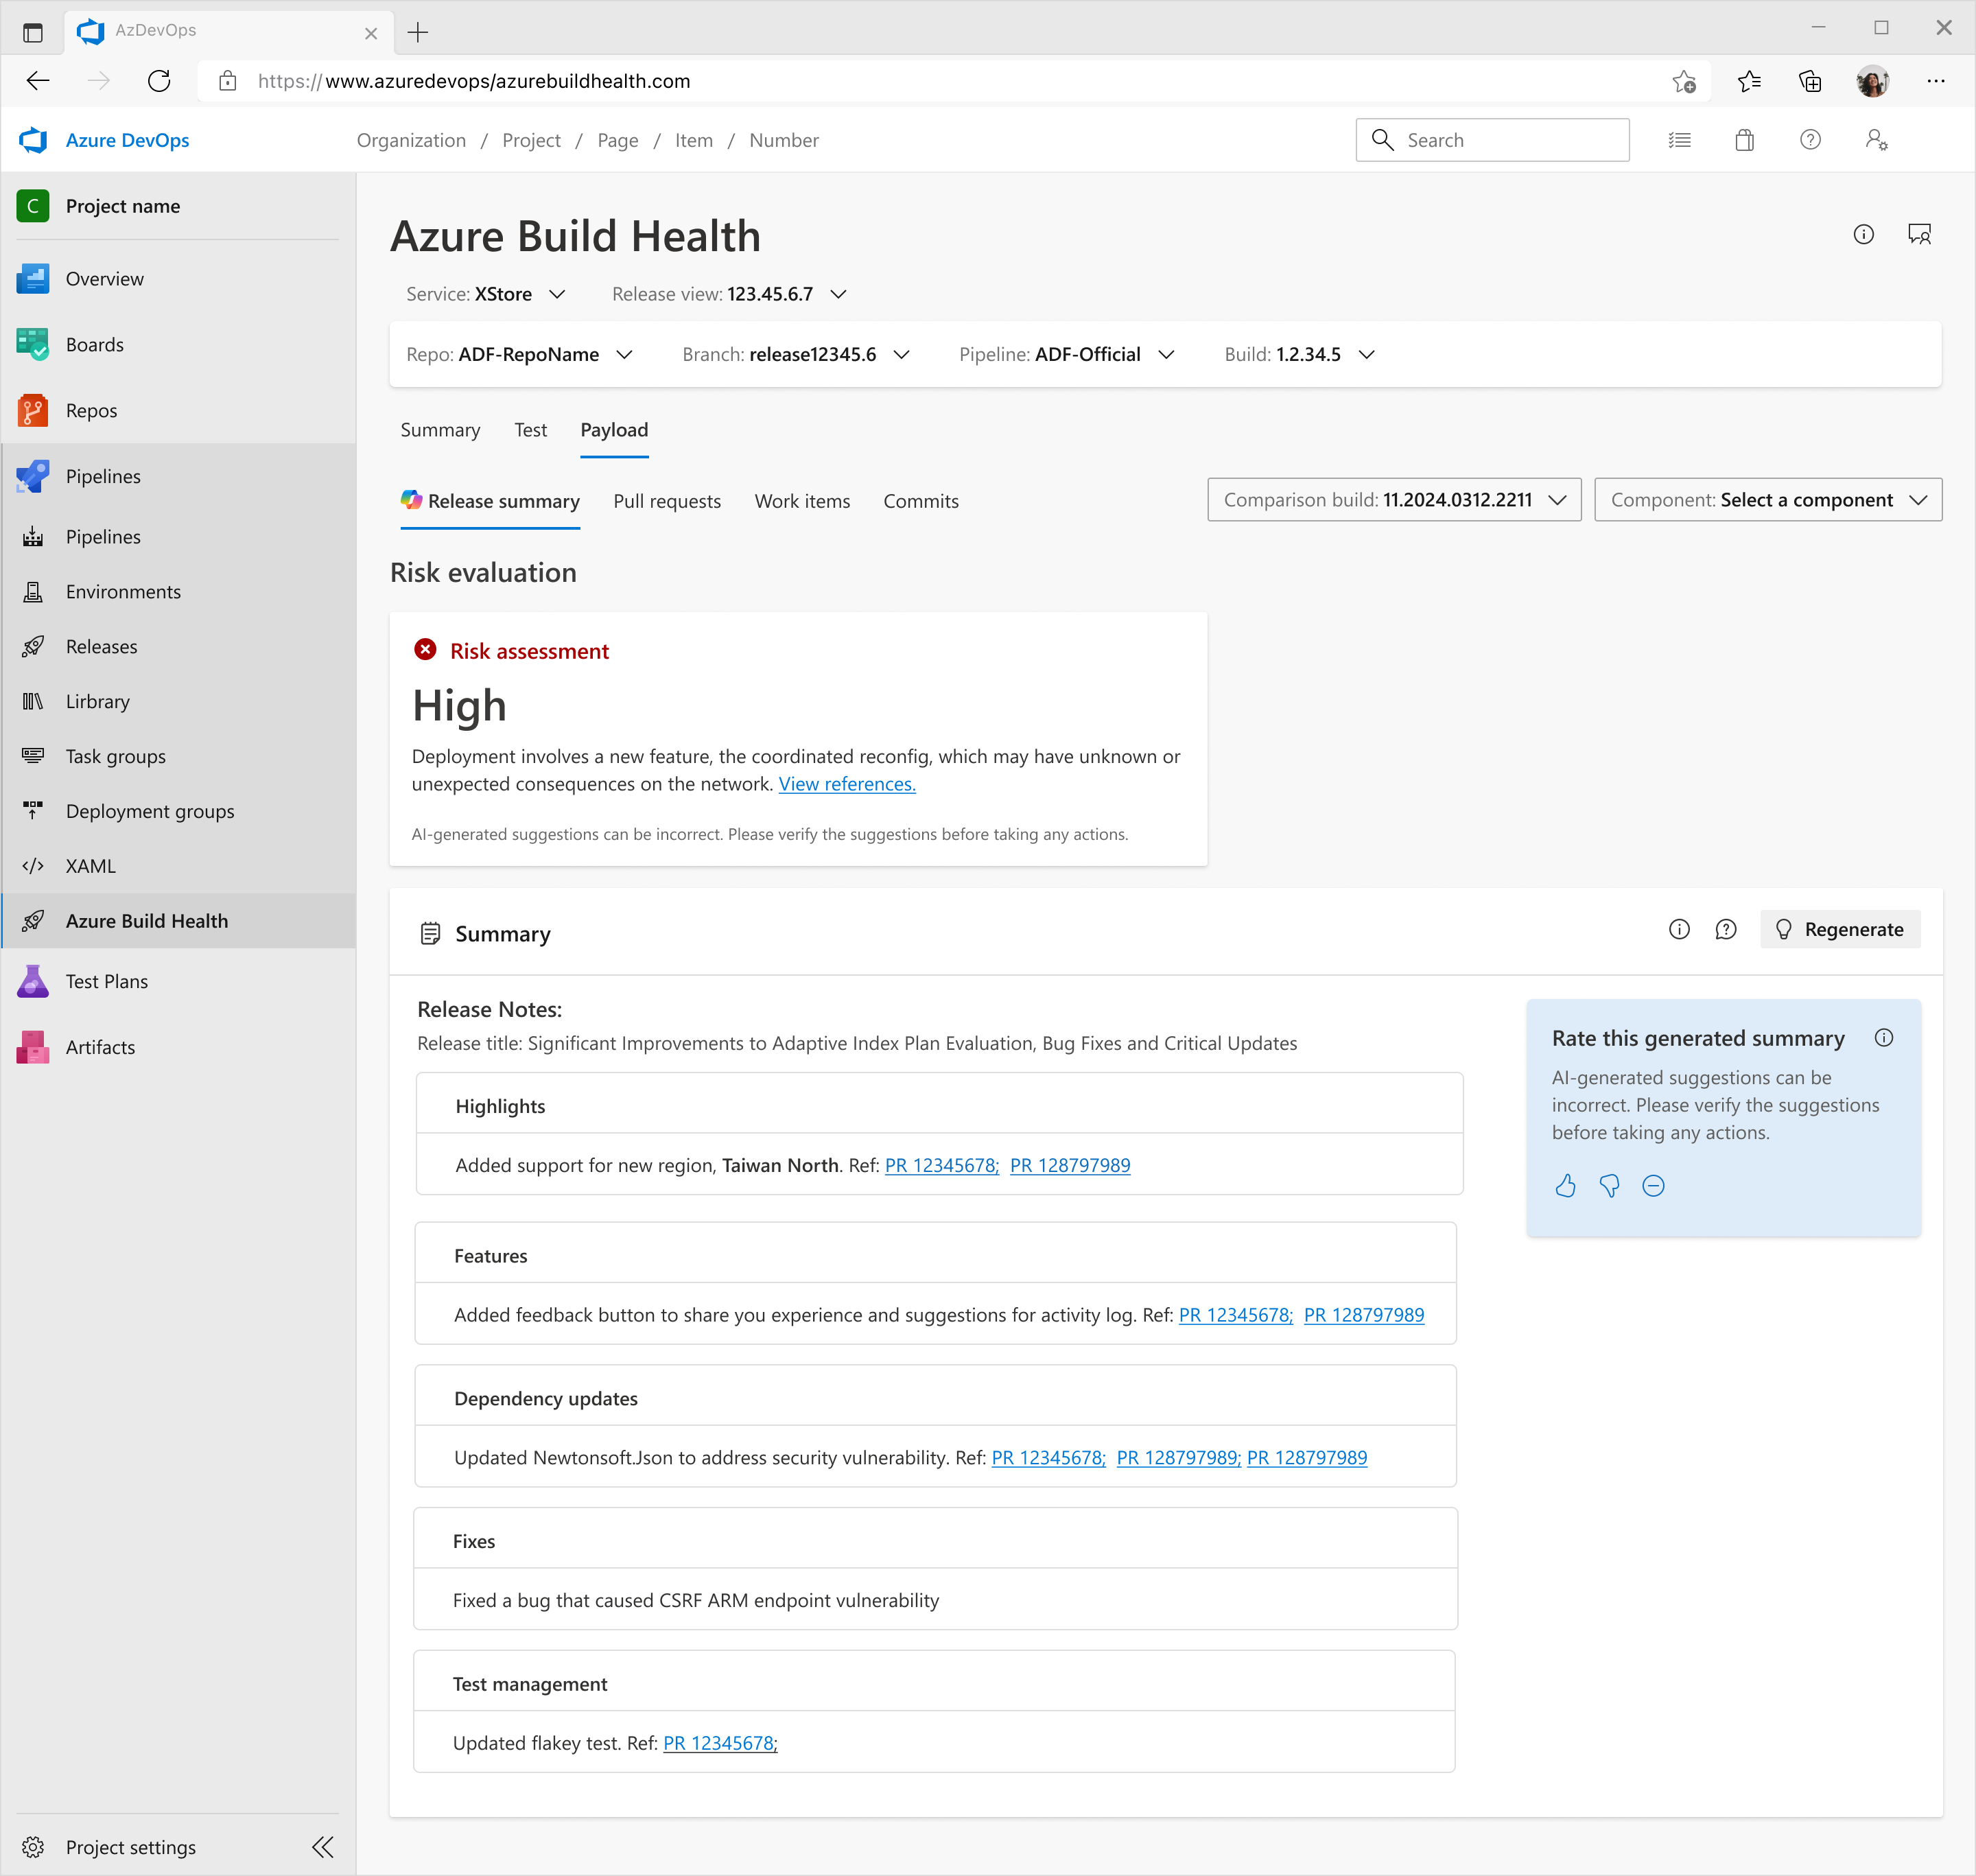Image resolution: width=1976 pixels, height=1876 pixels.
Task: Open Project settings gear
Action: (33, 1847)
